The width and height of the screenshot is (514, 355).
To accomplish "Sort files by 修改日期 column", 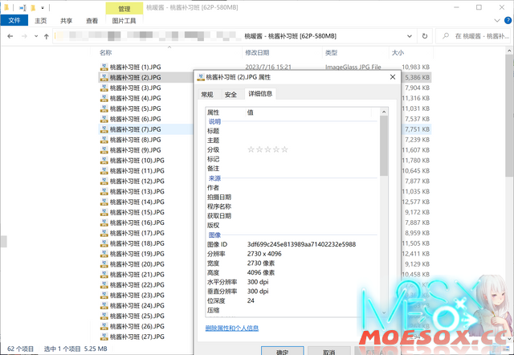I will click(257, 52).
